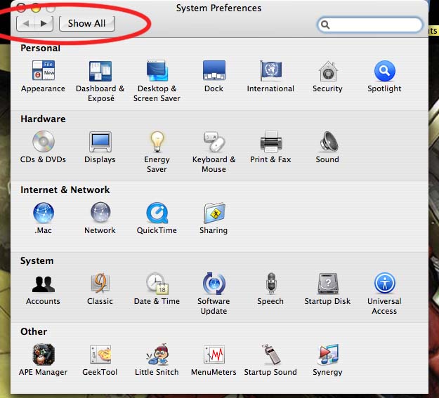Click inside the search field
439x398 pixels.
click(370, 25)
